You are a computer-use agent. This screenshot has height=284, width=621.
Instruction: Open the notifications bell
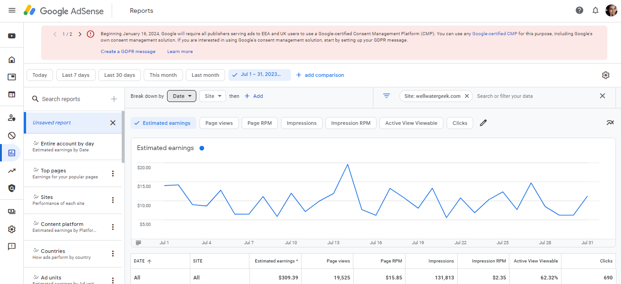click(595, 11)
